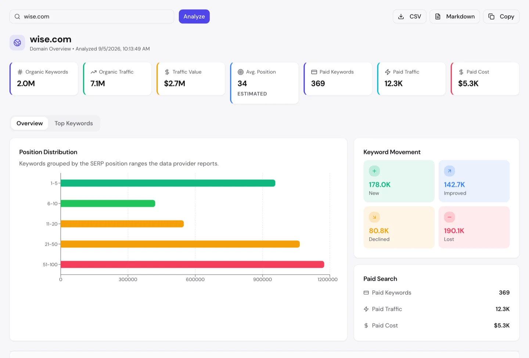529x358 pixels.
Task: Click the 1200000 axis label on chart
Action: click(x=327, y=280)
